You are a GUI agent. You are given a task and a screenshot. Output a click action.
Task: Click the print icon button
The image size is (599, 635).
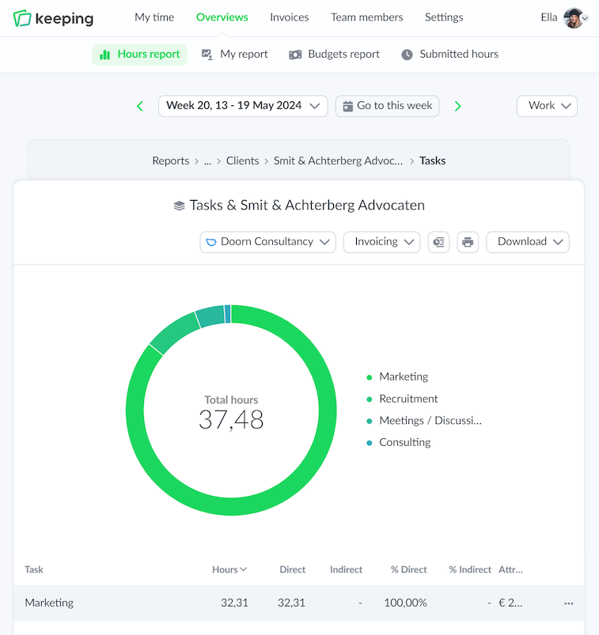click(468, 242)
